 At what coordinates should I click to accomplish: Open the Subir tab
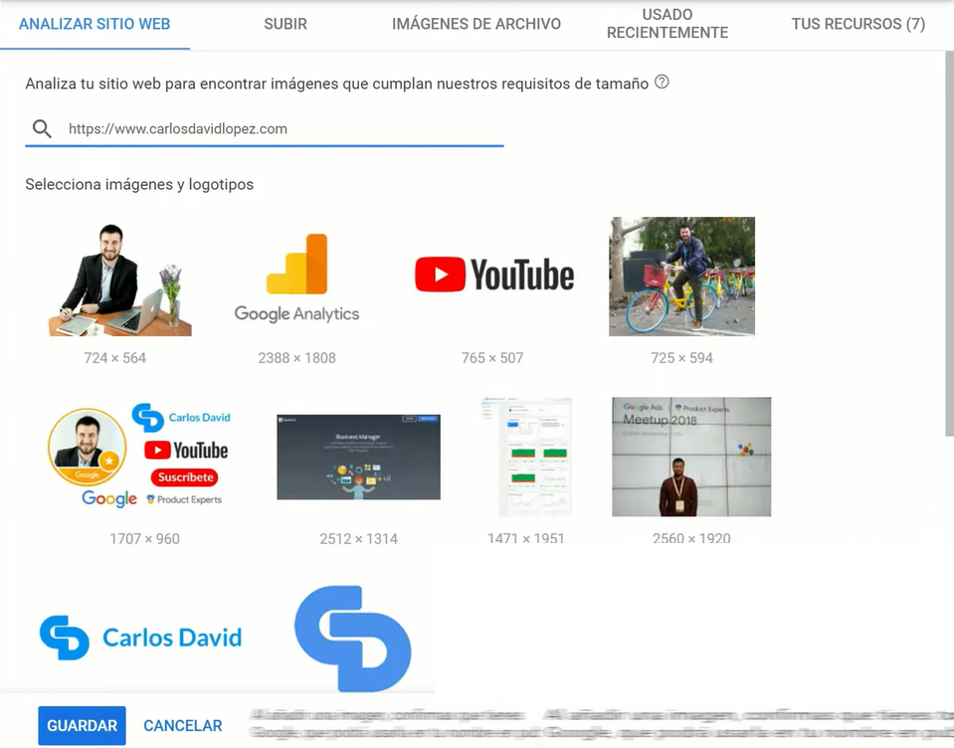[x=286, y=24]
